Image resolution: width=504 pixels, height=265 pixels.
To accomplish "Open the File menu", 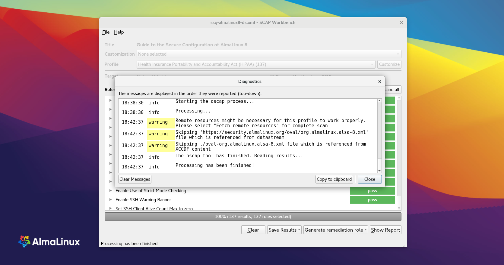I will click(106, 32).
